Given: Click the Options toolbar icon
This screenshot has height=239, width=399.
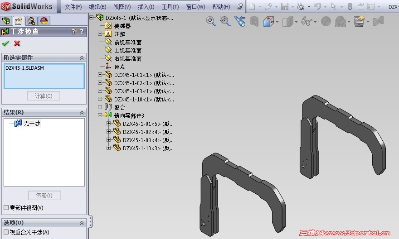Looking at the screenshot, I should coord(371,6).
